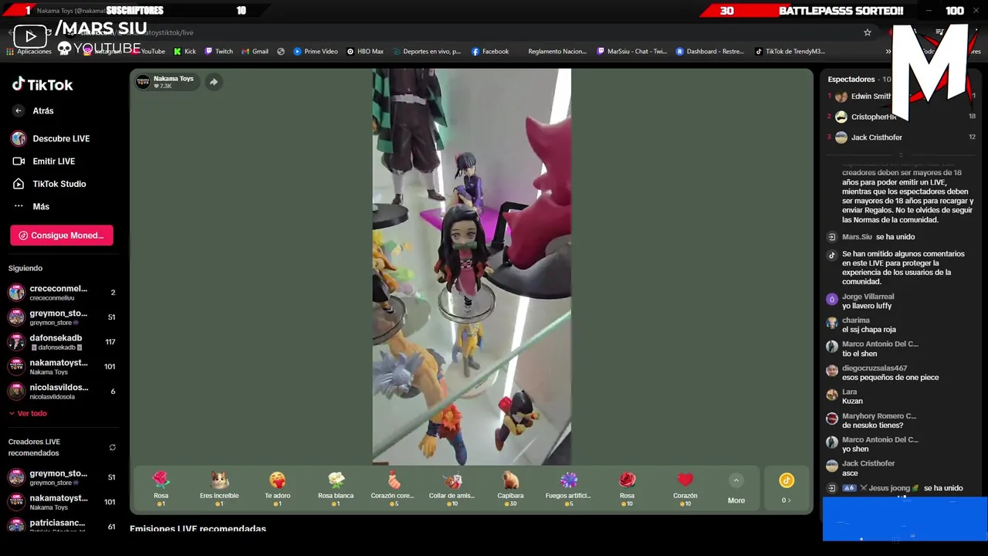The width and height of the screenshot is (988, 556).
Task: Go back using the Atrás arrow
Action: 19,111
